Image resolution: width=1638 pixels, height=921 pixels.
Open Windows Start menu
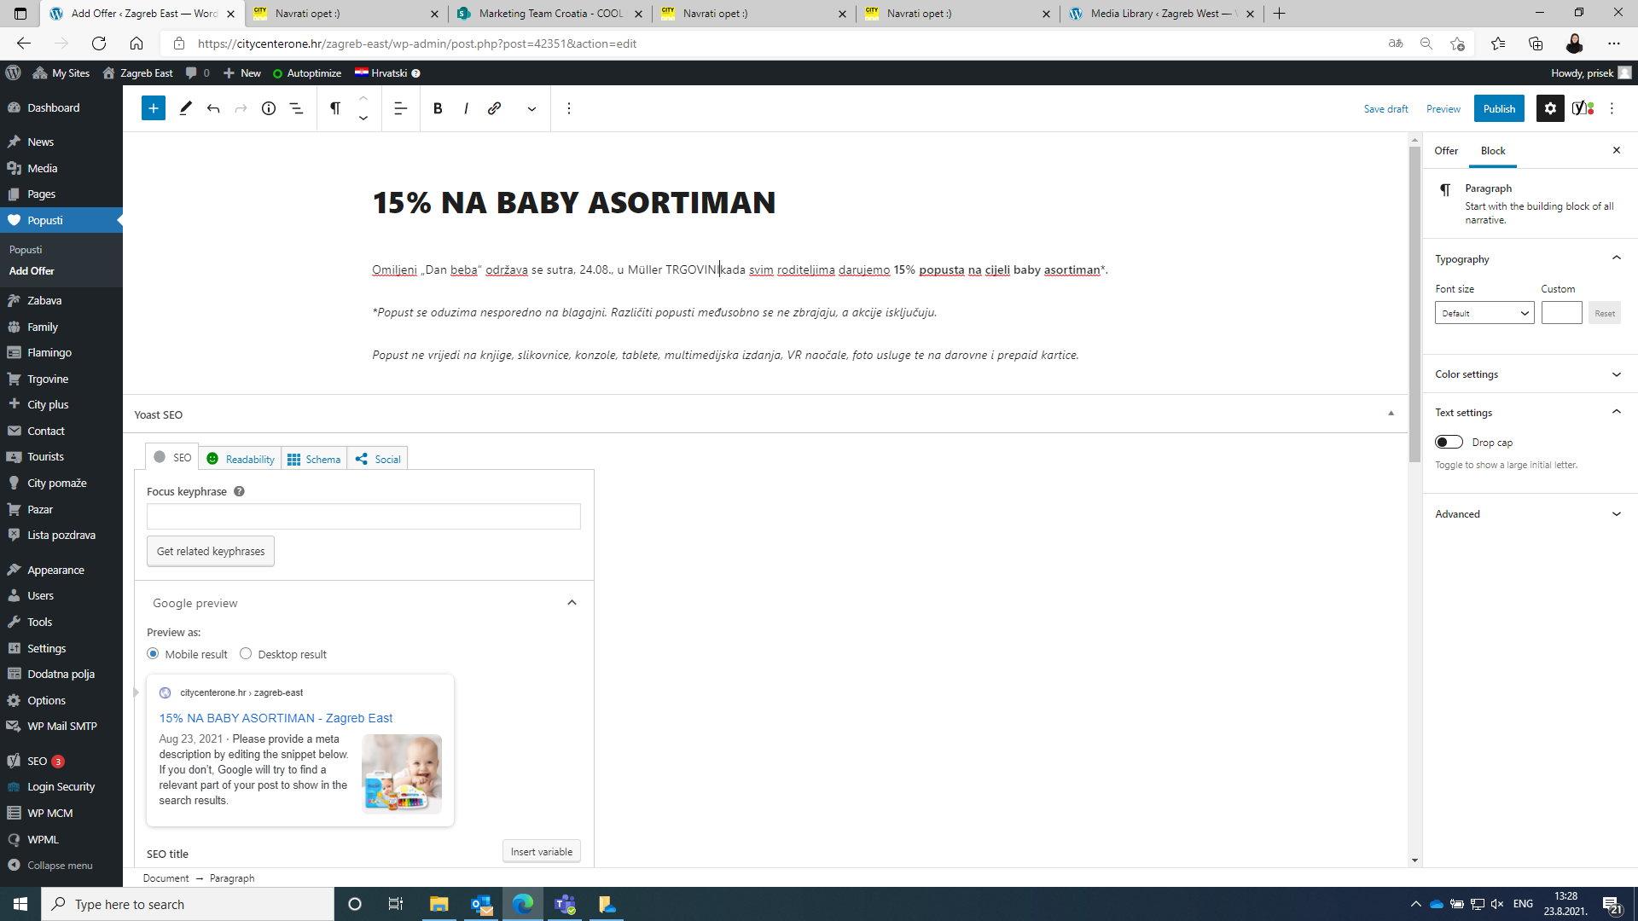tap(20, 904)
